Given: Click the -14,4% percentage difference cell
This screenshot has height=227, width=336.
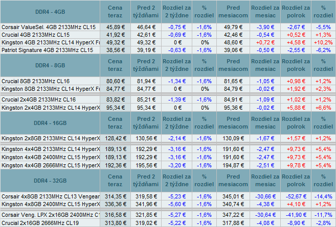Looking at the screenshot, I should point(323,196).
